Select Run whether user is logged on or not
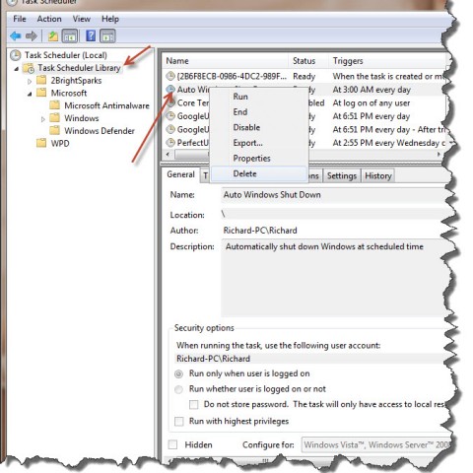The height and width of the screenshot is (473, 473). click(178, 389)
